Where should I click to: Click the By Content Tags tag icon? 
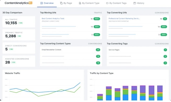(x=107, y=3)
